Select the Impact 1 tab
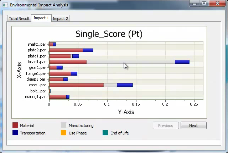Viewport: 228px width, 153px height. pos(41,18)
